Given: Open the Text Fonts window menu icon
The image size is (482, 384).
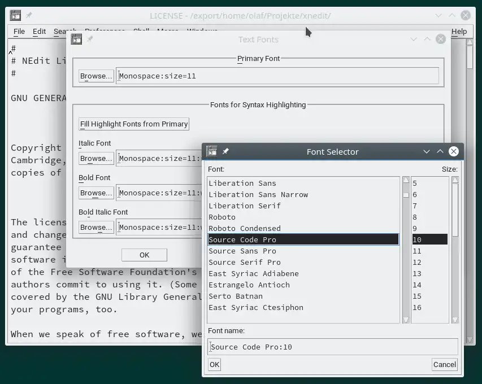Looking at the screenshot, I should tap(76, 39).
